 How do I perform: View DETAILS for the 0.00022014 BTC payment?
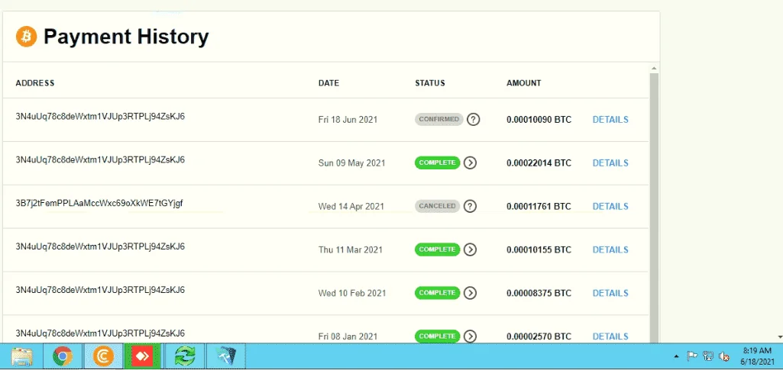click(610, 163)
